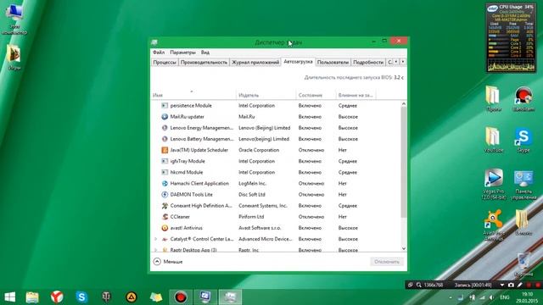Screen dimensions: 543x305
Task: Expand the Raptr Desktop App group
Action: click(155, 250)
